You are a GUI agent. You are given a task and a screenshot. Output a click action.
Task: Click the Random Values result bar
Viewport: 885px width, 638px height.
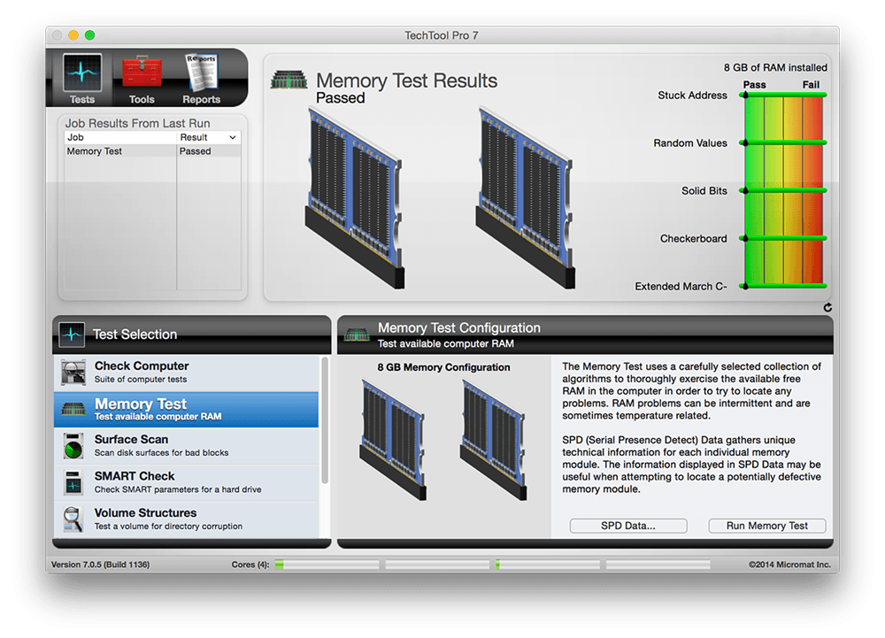click(x=784, y=142)
